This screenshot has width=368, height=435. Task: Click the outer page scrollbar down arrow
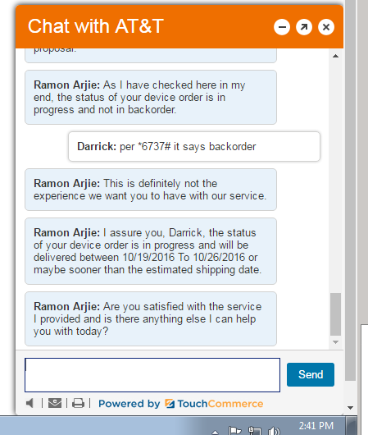click(x=350, y=408)
